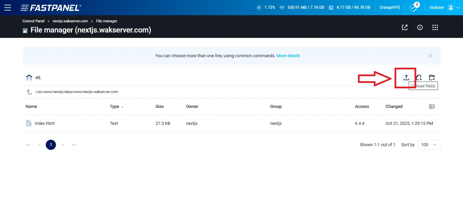Open the Sort by 100 dropdown
463x202 pixels.
[x=428, y=144]
